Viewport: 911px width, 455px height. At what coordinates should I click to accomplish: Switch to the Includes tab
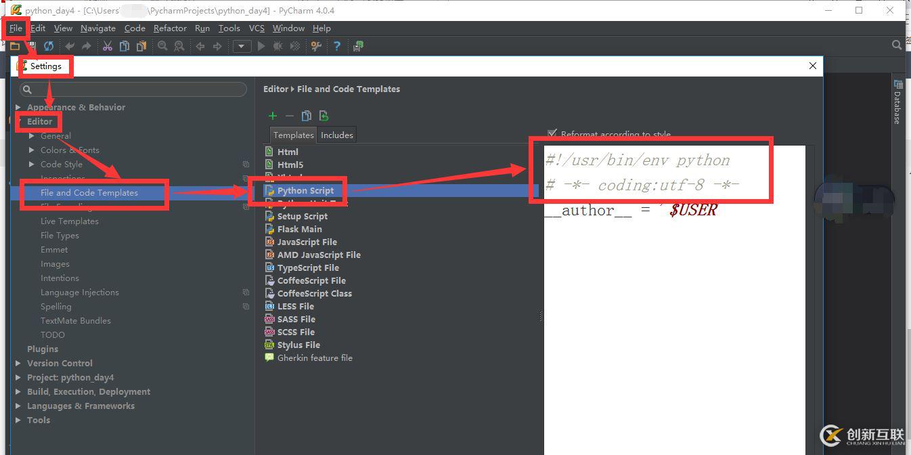tap(337, 135)
